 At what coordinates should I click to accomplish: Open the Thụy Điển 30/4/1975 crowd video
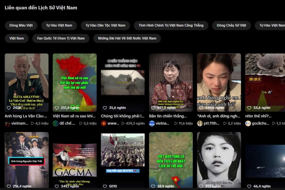(123, 160)
